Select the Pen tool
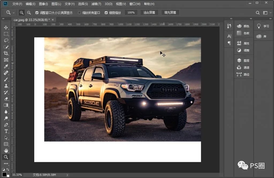The height and width of the screenshot is (178, 274). 6,125
